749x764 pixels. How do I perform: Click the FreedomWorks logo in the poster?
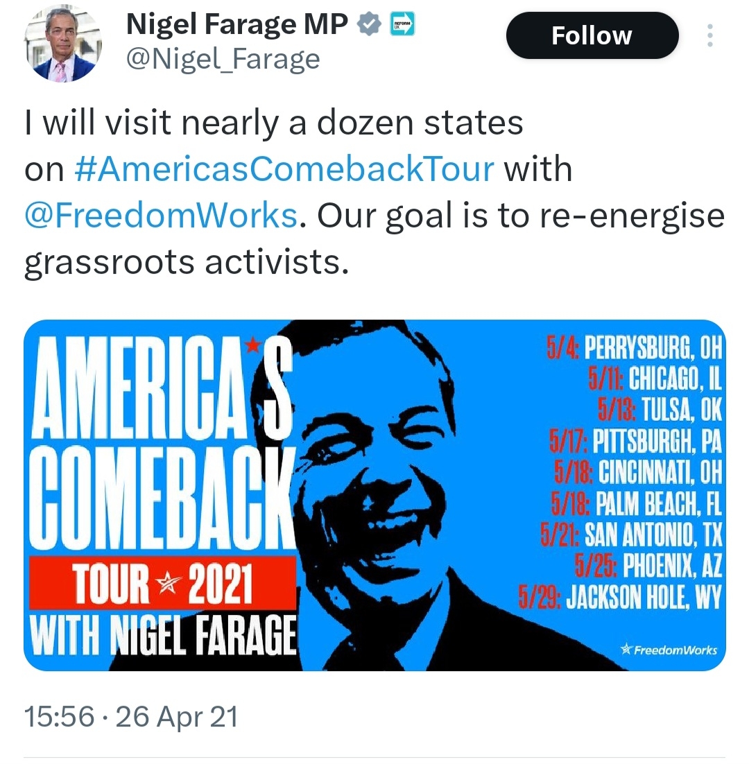tap(669, 650)
